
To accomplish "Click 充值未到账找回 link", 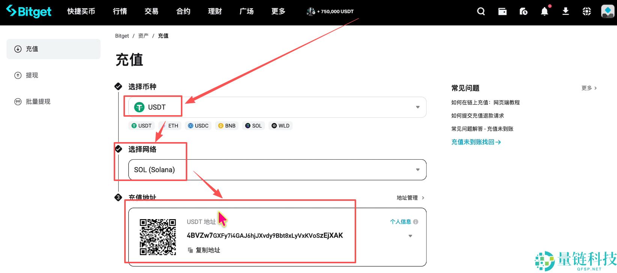I will pos(476,142).
